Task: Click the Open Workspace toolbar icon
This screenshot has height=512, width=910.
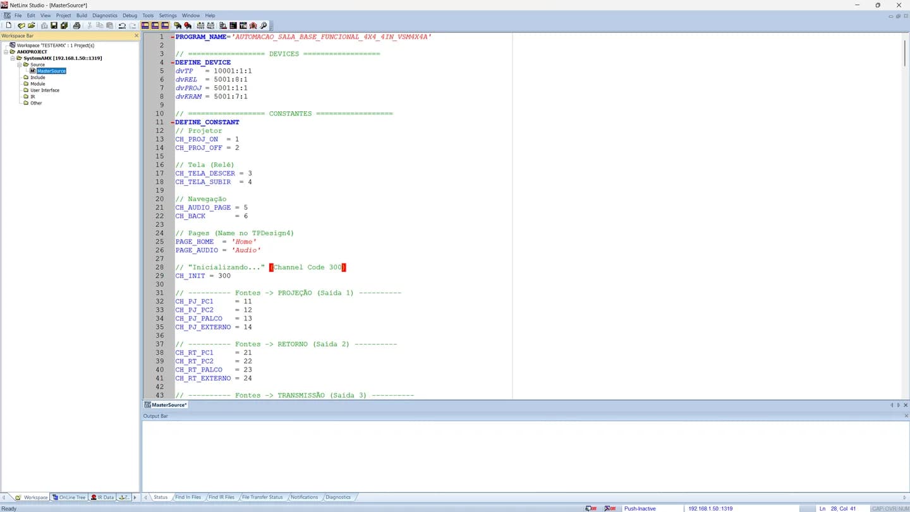Action: pyautogui.click(x=21, y=25)
